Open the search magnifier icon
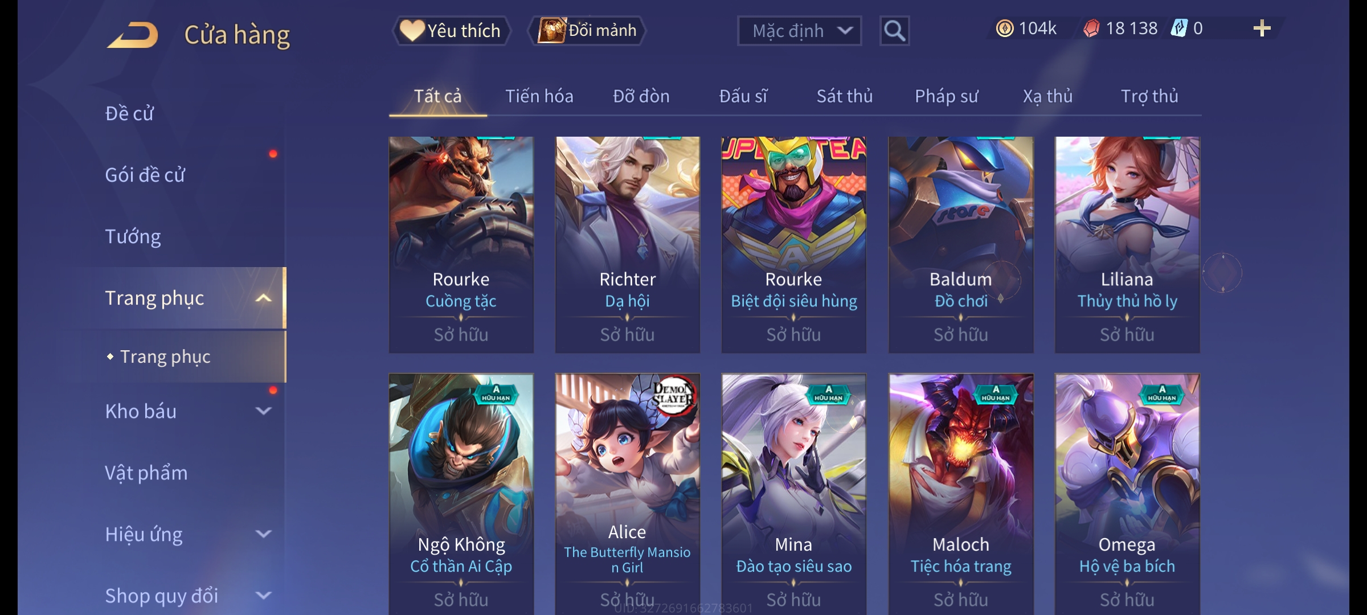 [894, 31]
